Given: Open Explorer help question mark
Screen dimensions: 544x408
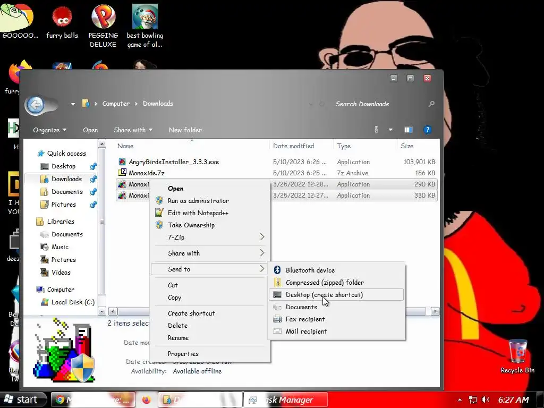Looking at the screenshot, I should tap(427, 130).
